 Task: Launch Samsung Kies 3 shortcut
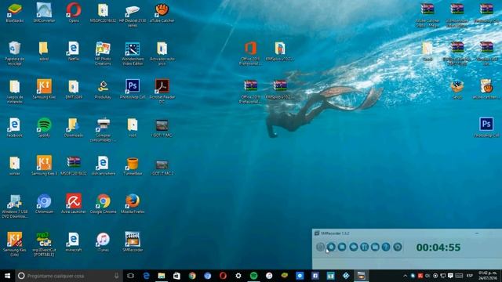pos(44,165)
